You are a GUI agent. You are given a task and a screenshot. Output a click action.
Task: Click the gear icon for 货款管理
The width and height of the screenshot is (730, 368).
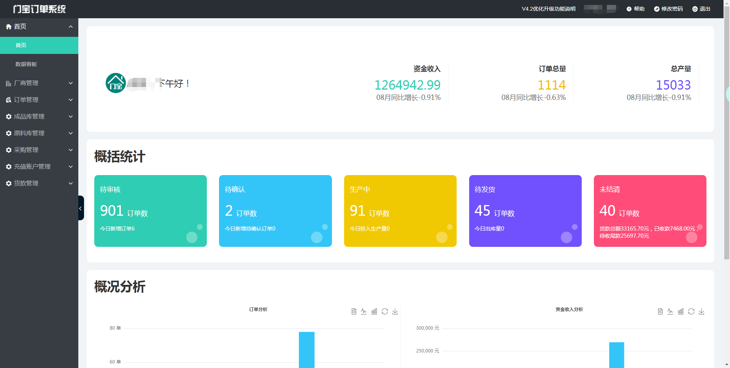coord(9,183)
